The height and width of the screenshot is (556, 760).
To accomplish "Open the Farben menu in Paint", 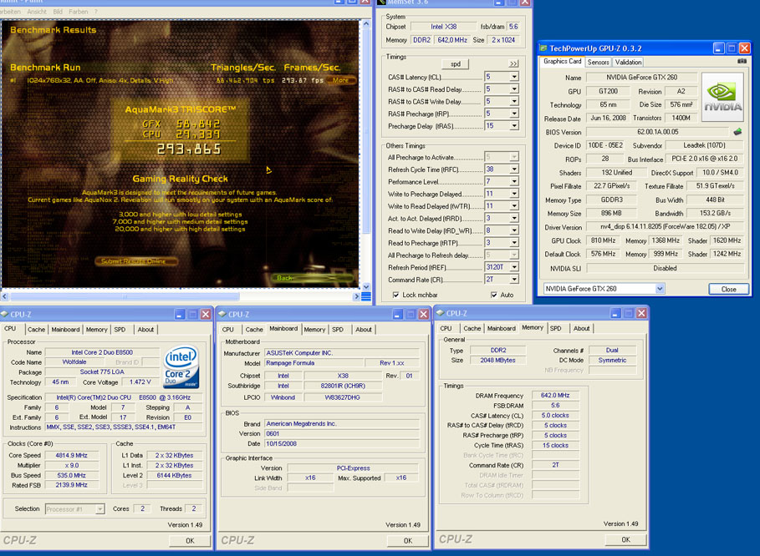I will pos(79,11).
